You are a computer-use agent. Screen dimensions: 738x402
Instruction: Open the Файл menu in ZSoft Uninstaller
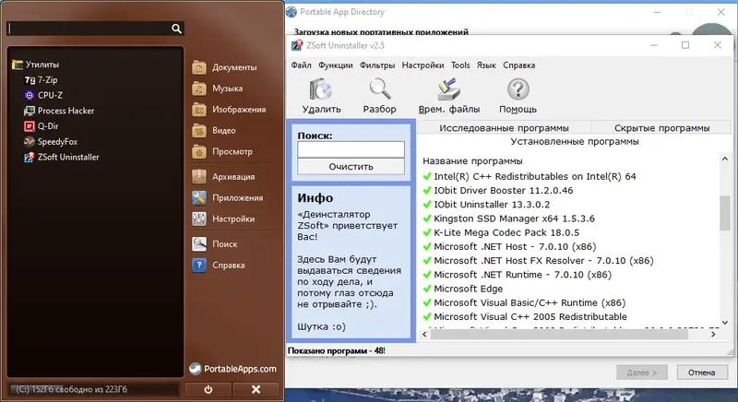[x=302, y=65]
